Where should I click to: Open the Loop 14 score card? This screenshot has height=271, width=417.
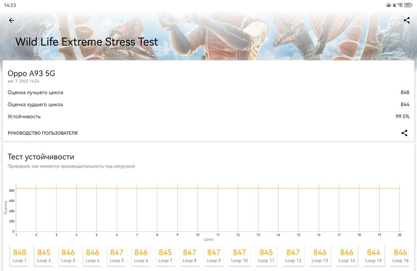(347, 256)
